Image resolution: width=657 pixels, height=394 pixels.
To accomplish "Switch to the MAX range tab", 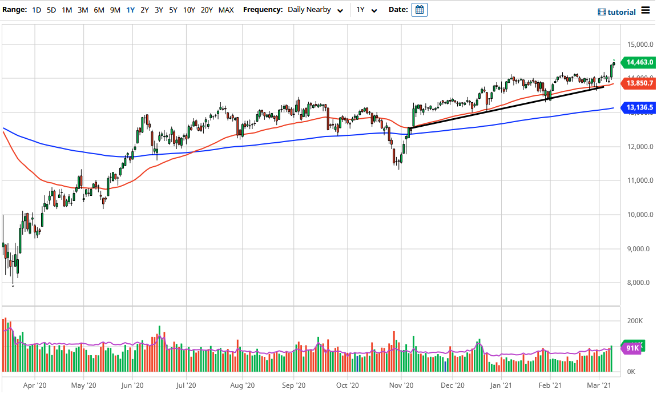I will point(226,10).
